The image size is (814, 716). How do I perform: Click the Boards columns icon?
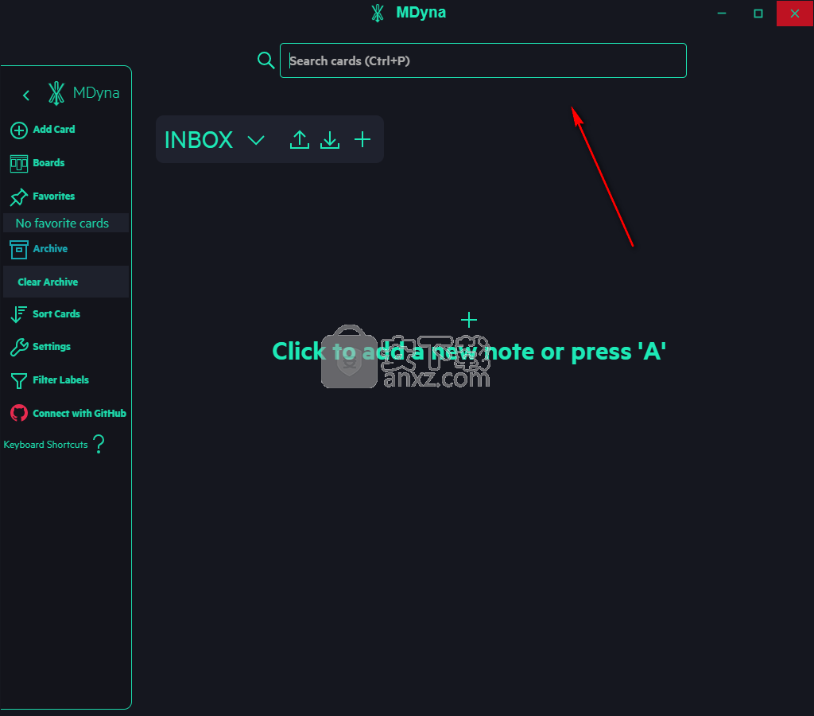tap(19, 164)
